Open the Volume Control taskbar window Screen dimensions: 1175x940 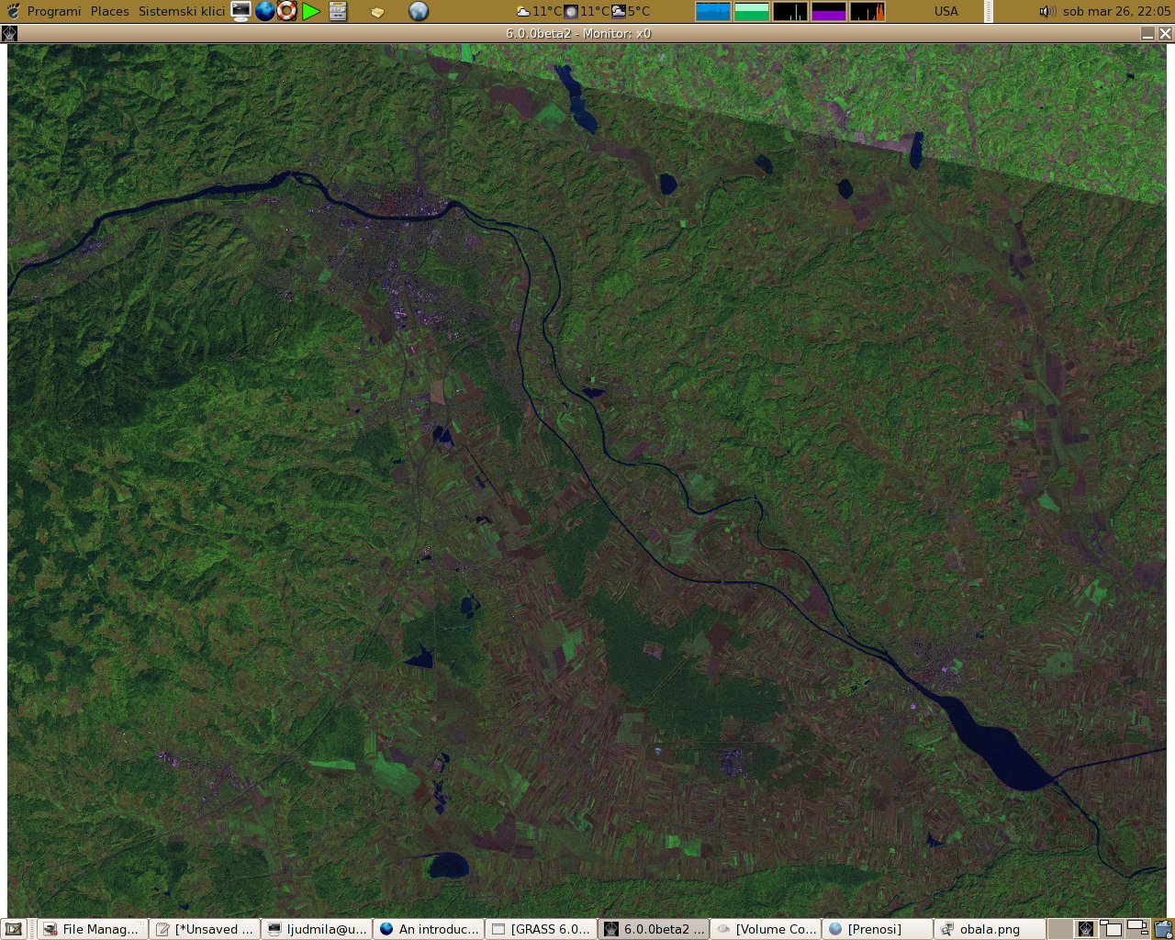tap(766, 929)
